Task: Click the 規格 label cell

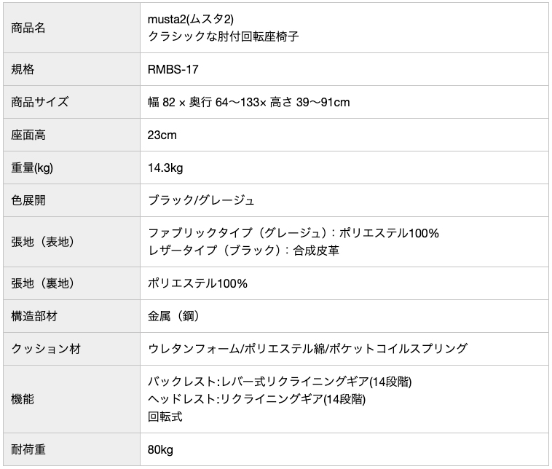Action: (x=23, y=70)
